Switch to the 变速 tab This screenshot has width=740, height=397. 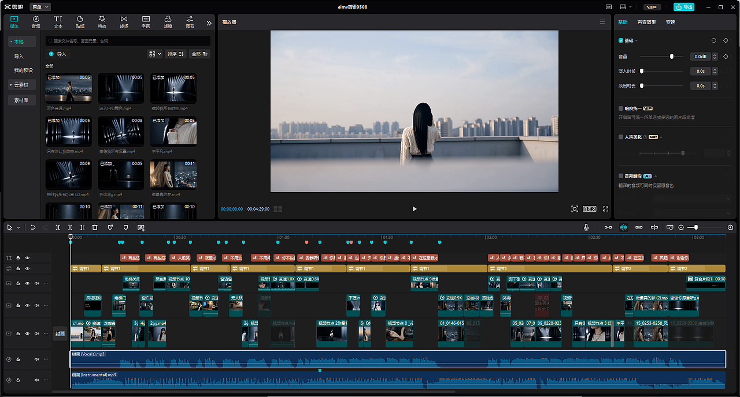point(670,22)
